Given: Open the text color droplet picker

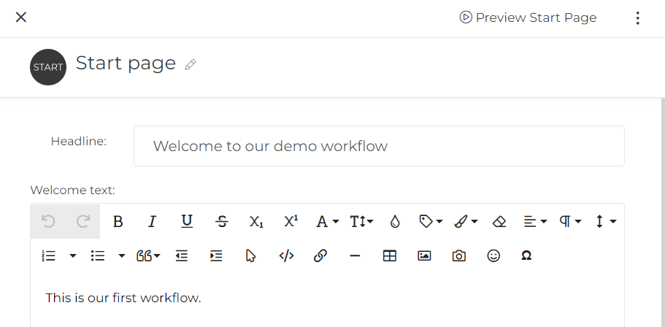Looking at the screenshot, I should click(395, 221).
